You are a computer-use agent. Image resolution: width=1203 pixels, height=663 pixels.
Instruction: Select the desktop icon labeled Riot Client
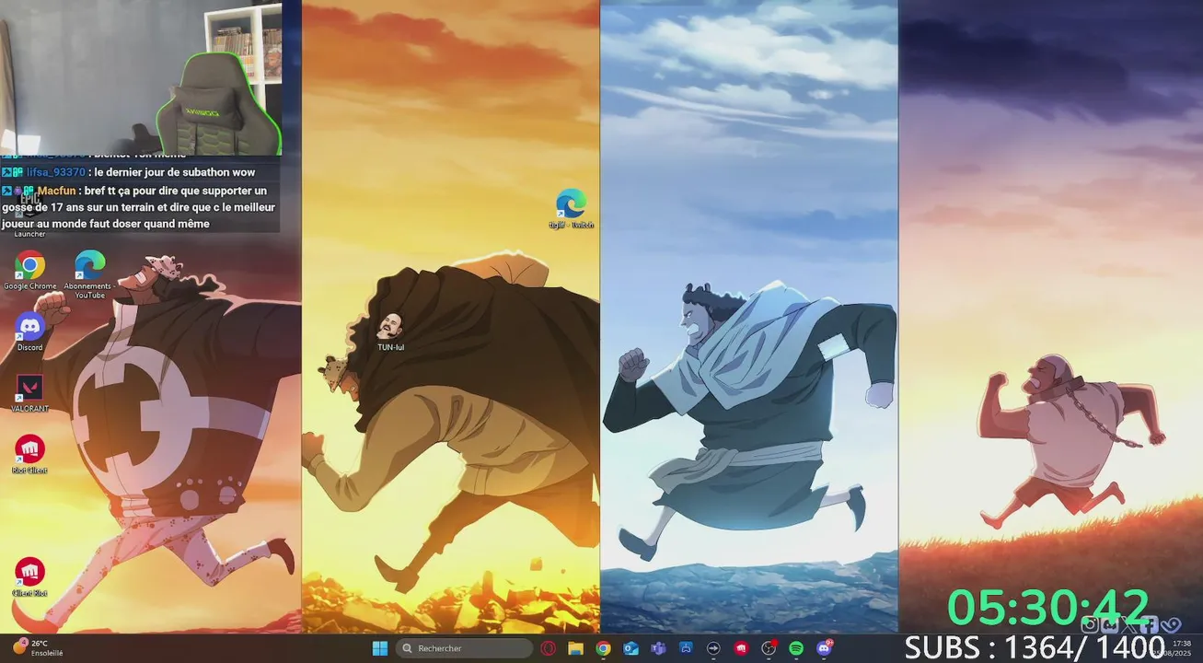(29, 454)
